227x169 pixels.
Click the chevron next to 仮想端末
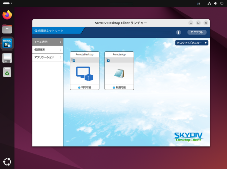click(x=61, y=50)
